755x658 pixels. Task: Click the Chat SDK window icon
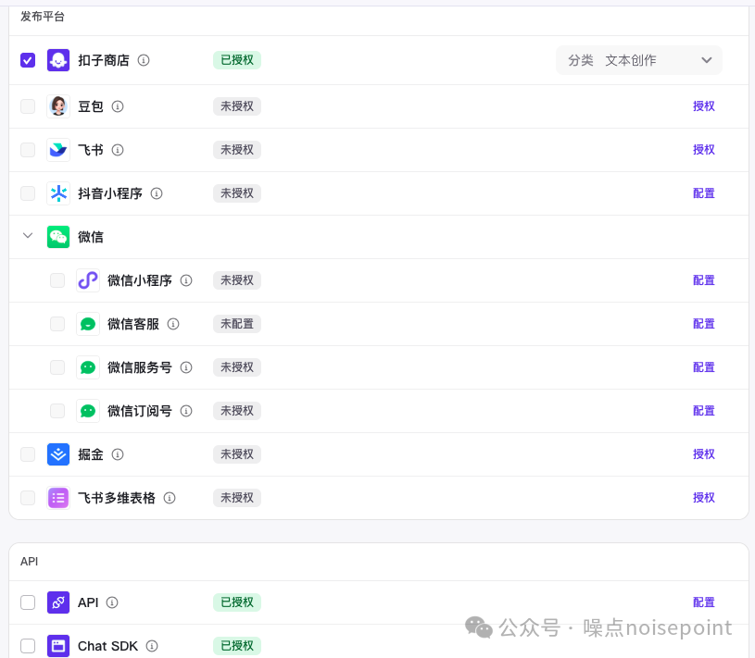coord(58,646)
